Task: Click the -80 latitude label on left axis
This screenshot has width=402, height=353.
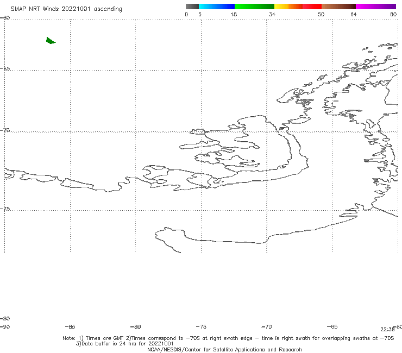Action: click(x=5, y=318)
